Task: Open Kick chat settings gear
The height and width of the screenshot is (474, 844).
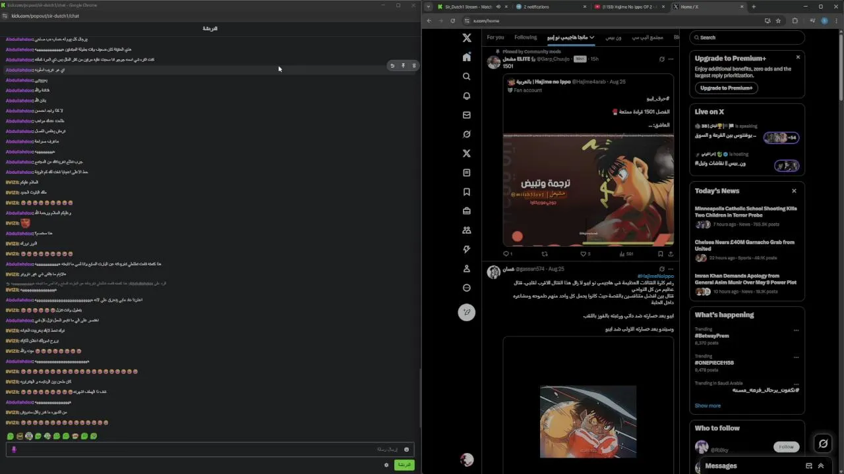Action: pos(386,465)
